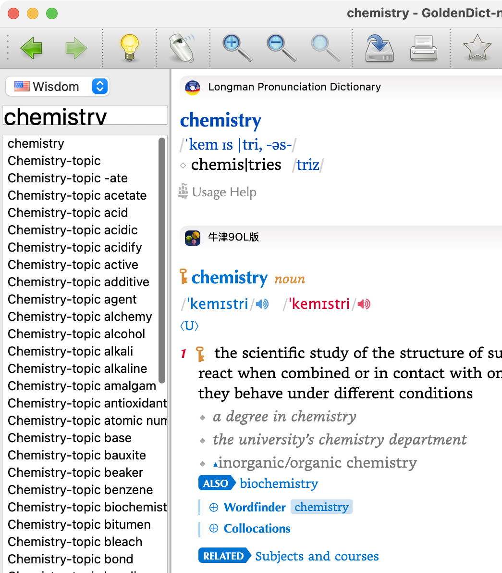Go forward with the green right arrow
Screen dimensions: 502x573
tap(76, 48)
